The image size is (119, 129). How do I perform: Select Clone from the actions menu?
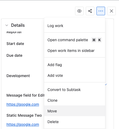[x=75, y=100]
